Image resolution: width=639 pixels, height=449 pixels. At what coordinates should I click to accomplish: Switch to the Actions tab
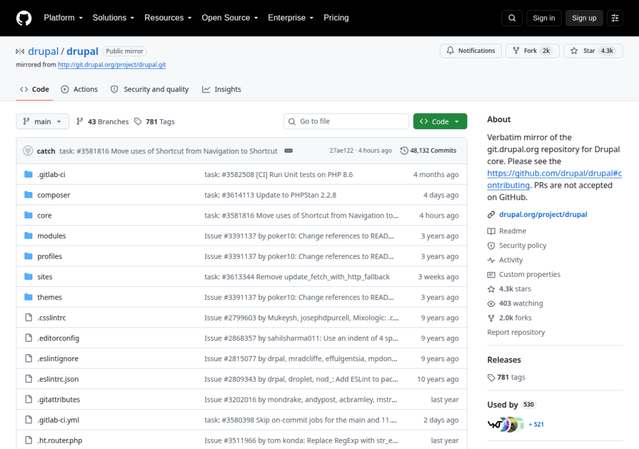pos(79,89)
